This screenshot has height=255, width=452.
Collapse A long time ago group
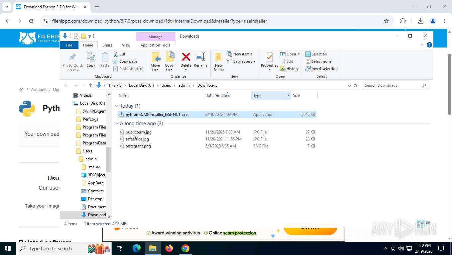click(117, 124)
